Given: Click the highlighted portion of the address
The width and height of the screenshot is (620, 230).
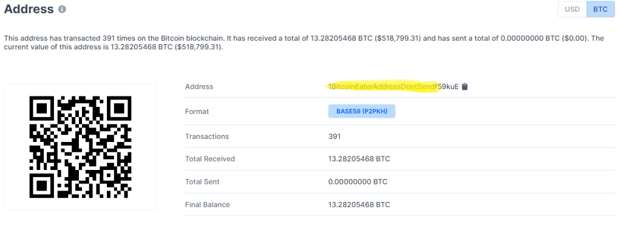Looking at the screenshot, I should tap(383, 87).
